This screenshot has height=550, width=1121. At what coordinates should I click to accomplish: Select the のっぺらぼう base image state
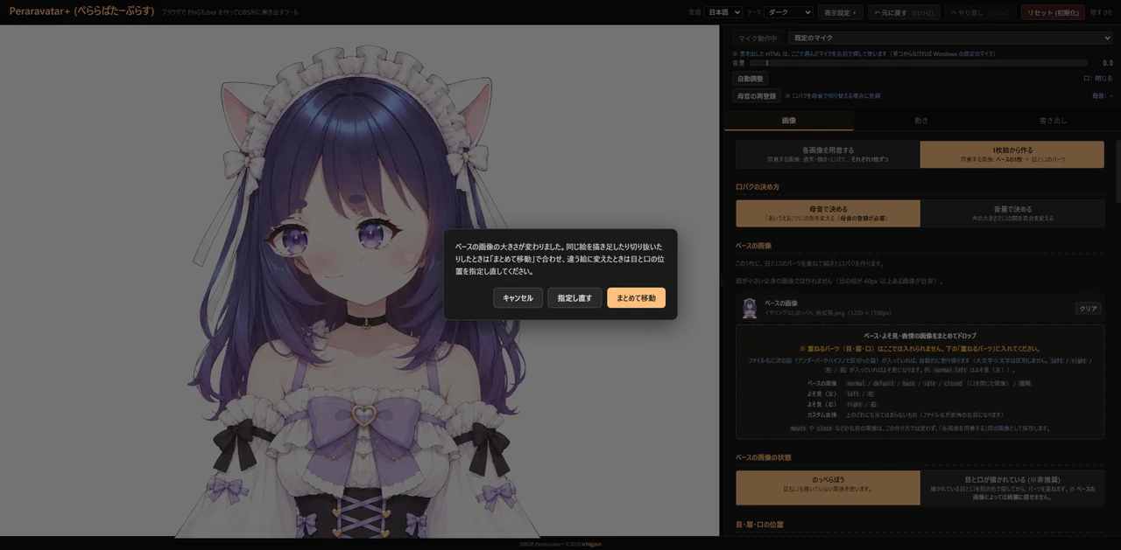[828, 487]
